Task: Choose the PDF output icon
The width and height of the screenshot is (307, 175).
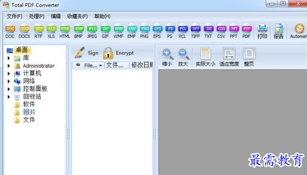Action: click(247, 31)
